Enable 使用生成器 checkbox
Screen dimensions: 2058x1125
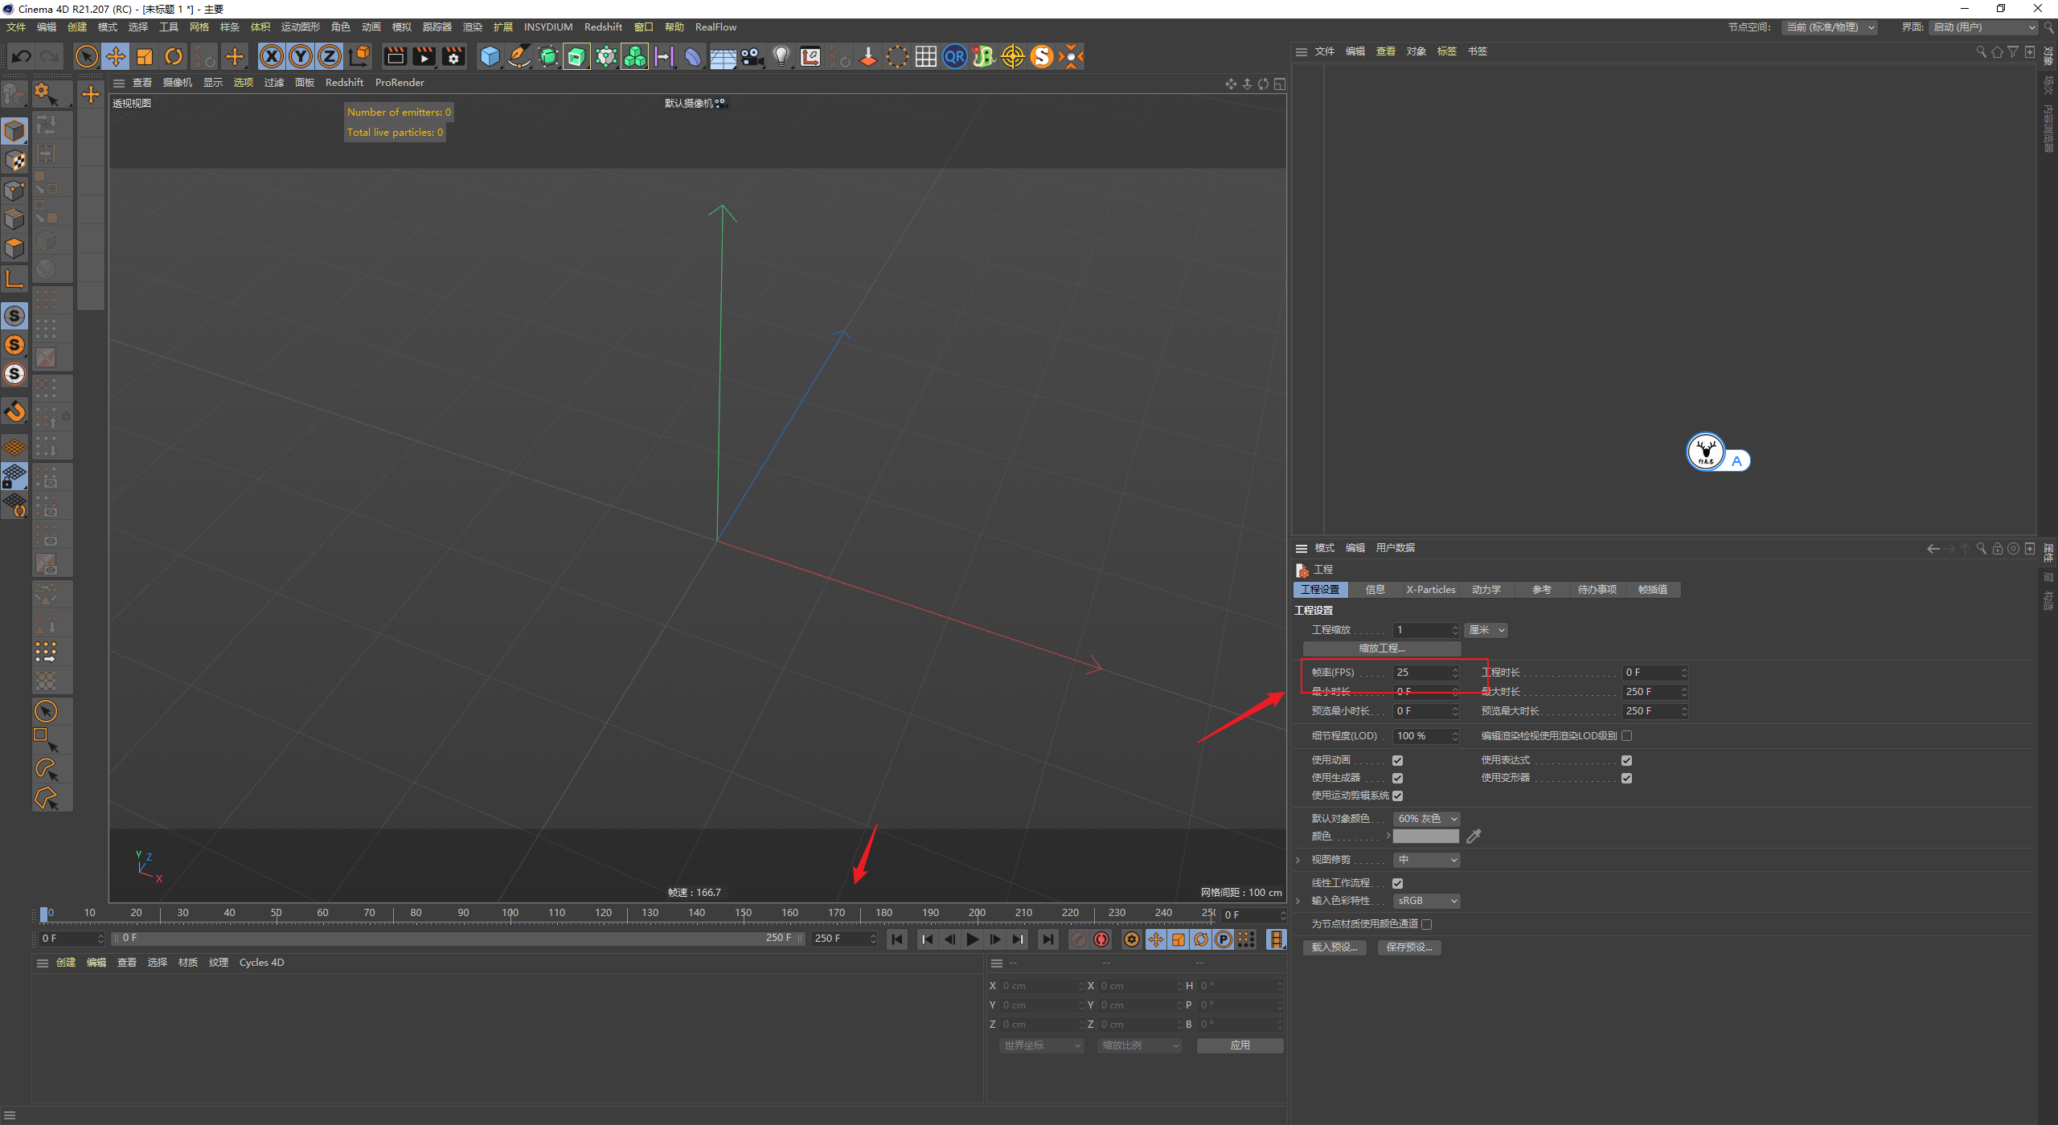click(1401, 777)
